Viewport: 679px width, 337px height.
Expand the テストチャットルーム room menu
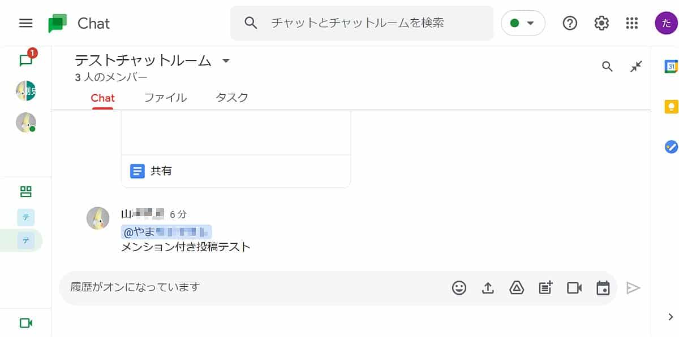(226, 61)
